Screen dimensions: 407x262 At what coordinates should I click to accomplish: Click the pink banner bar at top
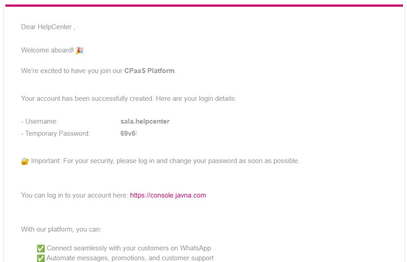point(203,5)
